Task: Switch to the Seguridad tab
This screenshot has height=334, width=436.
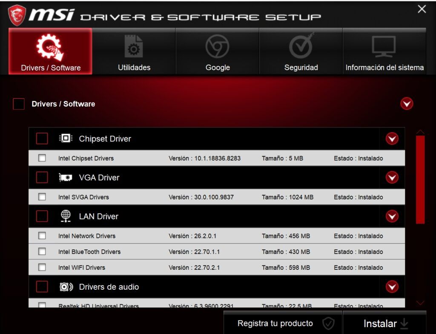Action: coord(301,51)
